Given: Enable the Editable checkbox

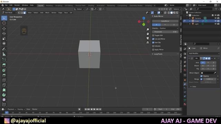Looking at the screenshot, I should click(153, 46).
